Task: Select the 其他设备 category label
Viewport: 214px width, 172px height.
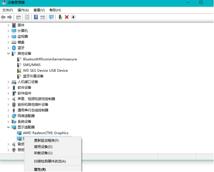Action: [x=24, y=53]
